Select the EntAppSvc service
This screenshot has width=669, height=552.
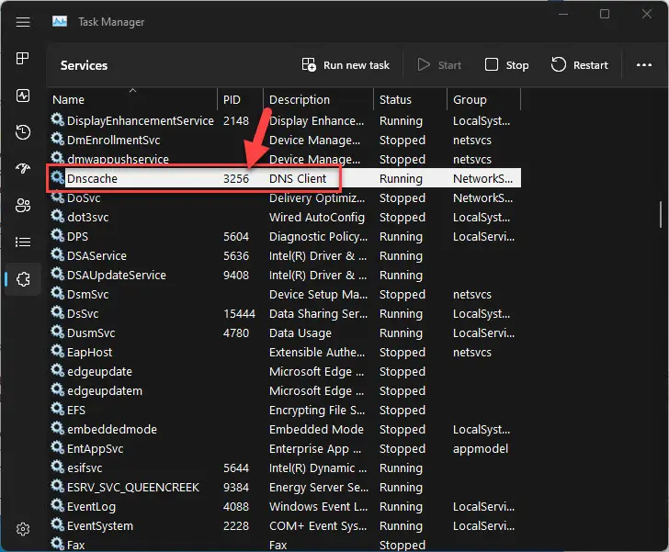click(284, 448)
